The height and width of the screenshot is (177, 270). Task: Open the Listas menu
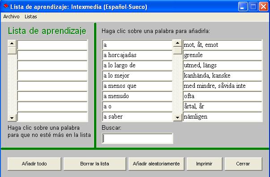pos(31,16)
